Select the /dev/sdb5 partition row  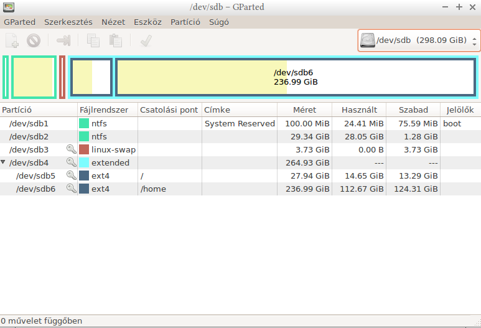[240, 176]
